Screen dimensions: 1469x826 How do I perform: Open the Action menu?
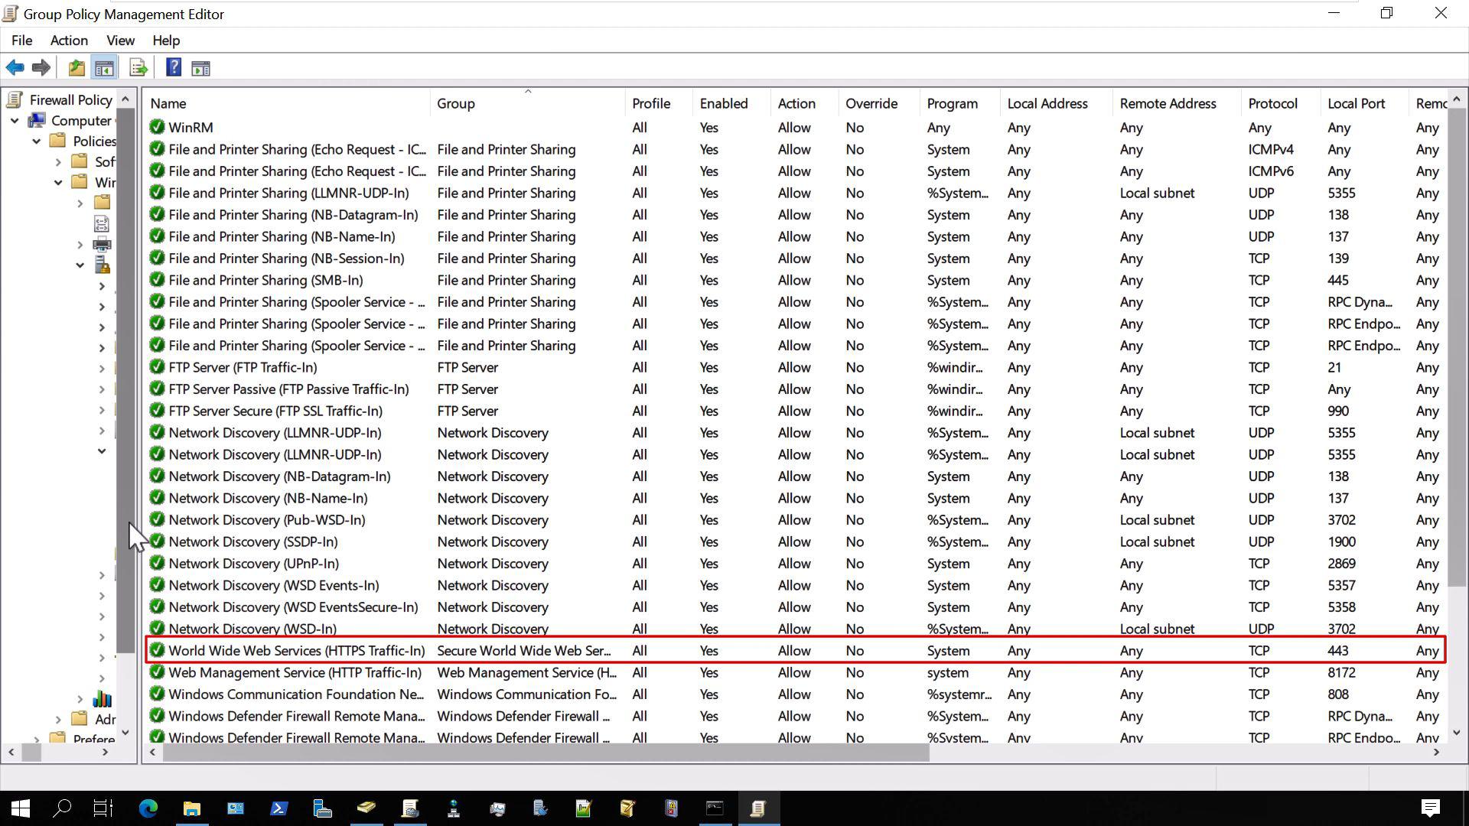(69, 41)
